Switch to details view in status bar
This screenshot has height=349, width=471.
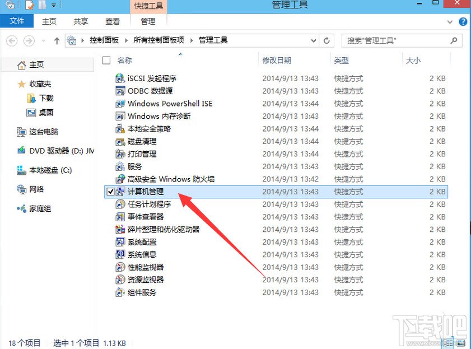[x=449, y=342]
